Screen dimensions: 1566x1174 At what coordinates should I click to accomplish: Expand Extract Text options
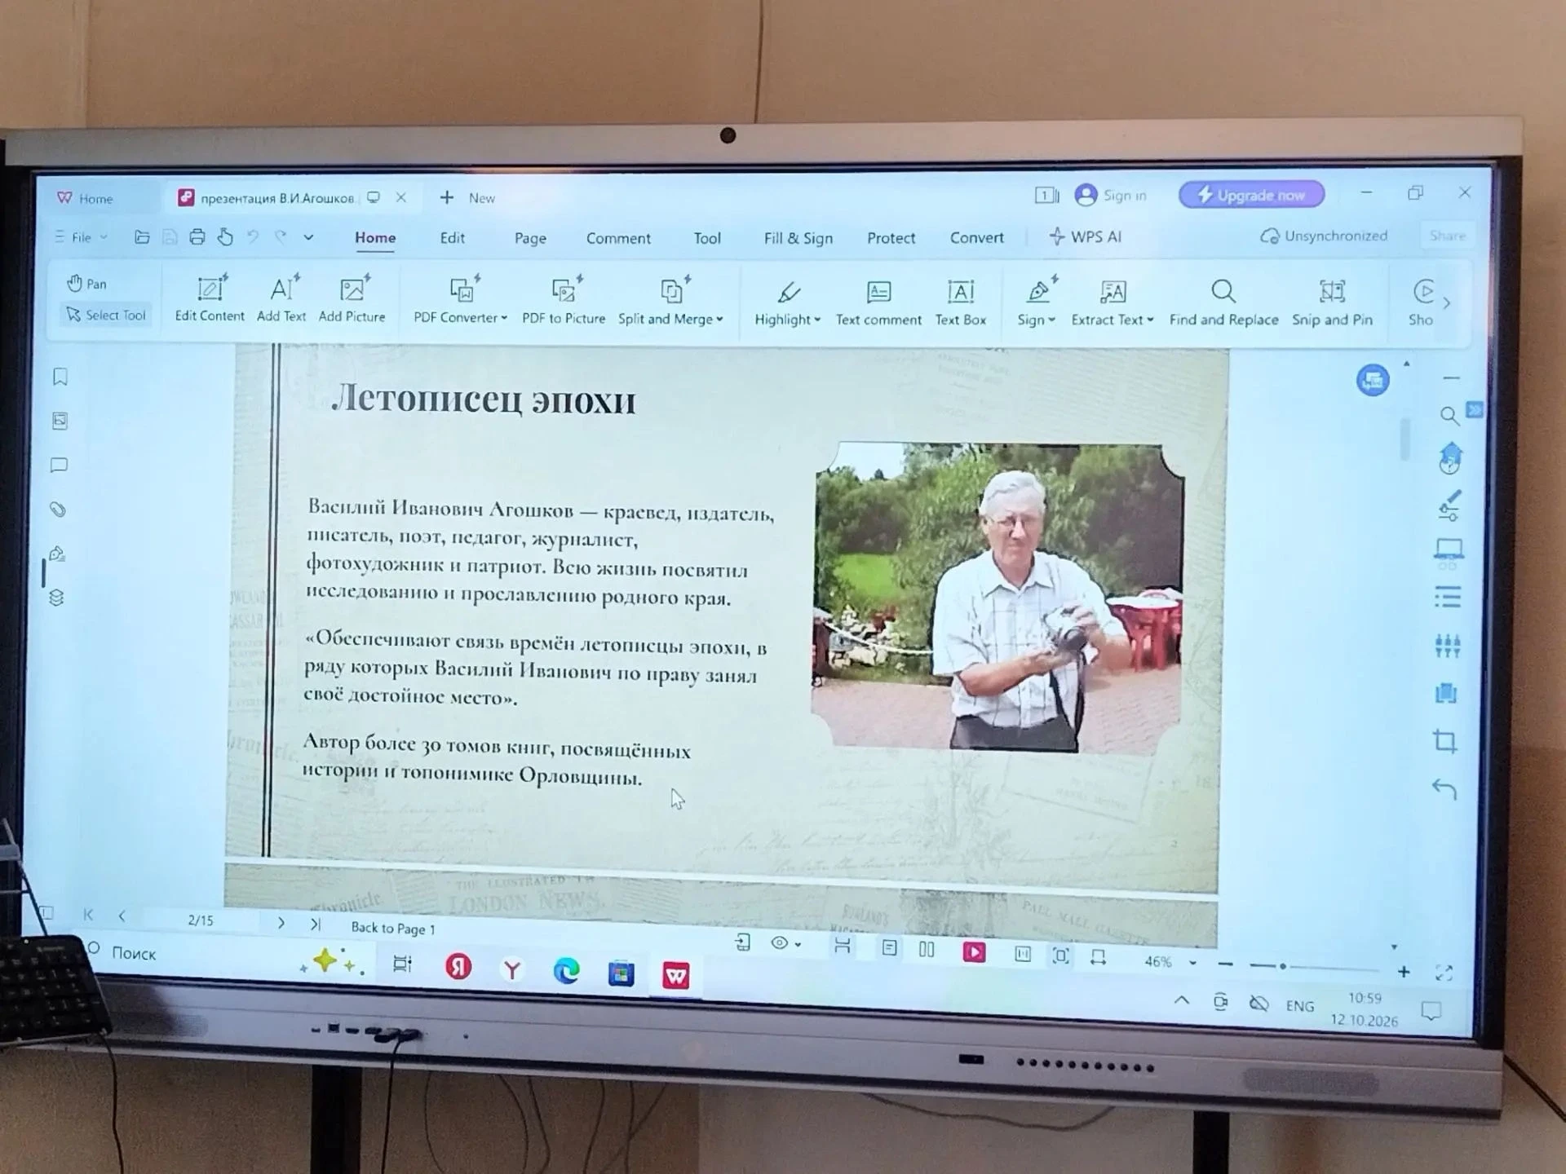(x=1113, y=302)
